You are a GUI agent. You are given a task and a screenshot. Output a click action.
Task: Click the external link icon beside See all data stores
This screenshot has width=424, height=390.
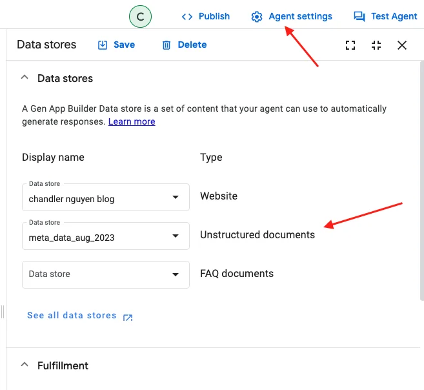pos(128,316)
